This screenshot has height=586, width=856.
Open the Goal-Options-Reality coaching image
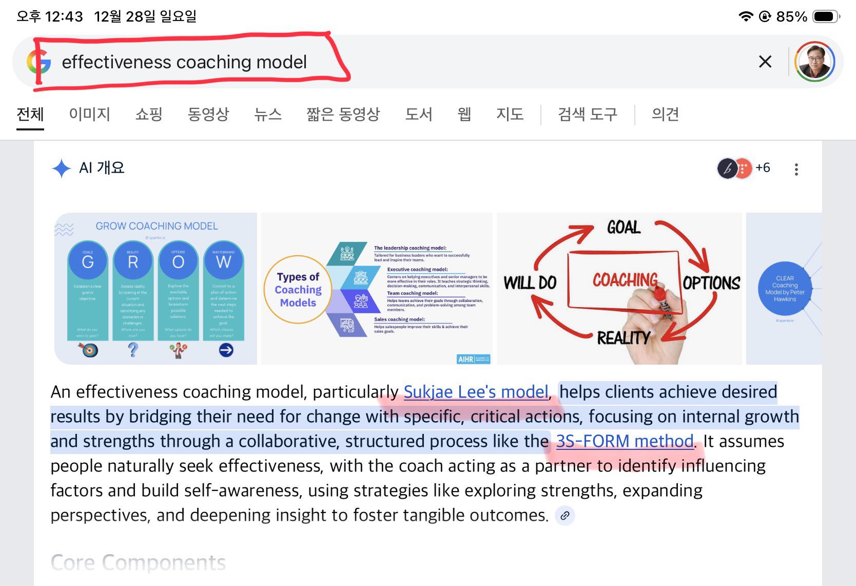619,289
